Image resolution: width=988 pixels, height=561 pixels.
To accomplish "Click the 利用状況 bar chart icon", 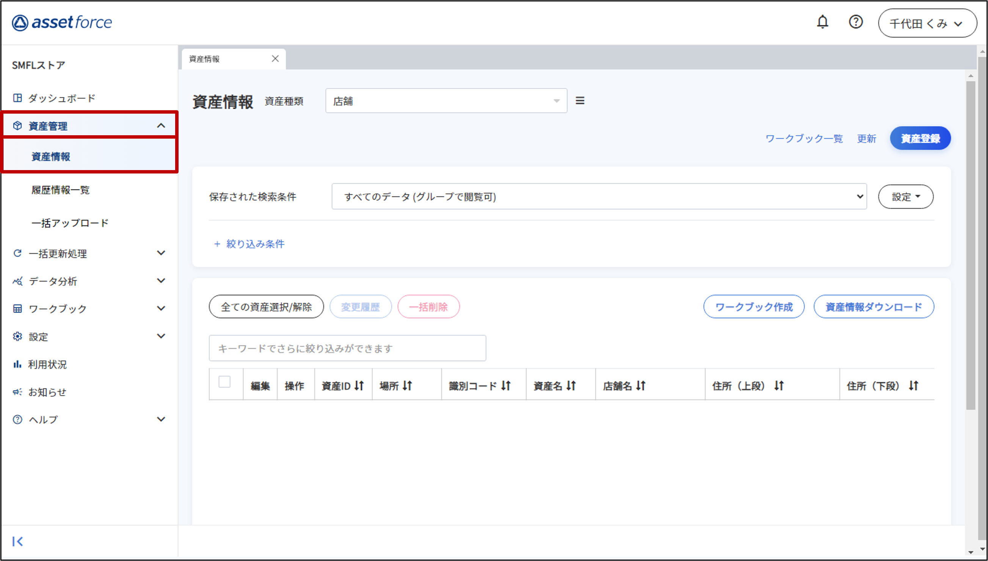I will tap(17, 364).
